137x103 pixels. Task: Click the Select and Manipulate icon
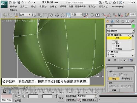click(x=92, y=15)
